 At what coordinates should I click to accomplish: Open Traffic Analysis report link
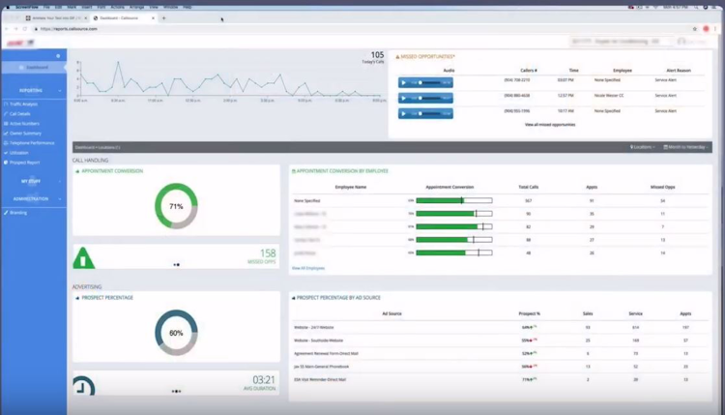[x=23, y=104]
